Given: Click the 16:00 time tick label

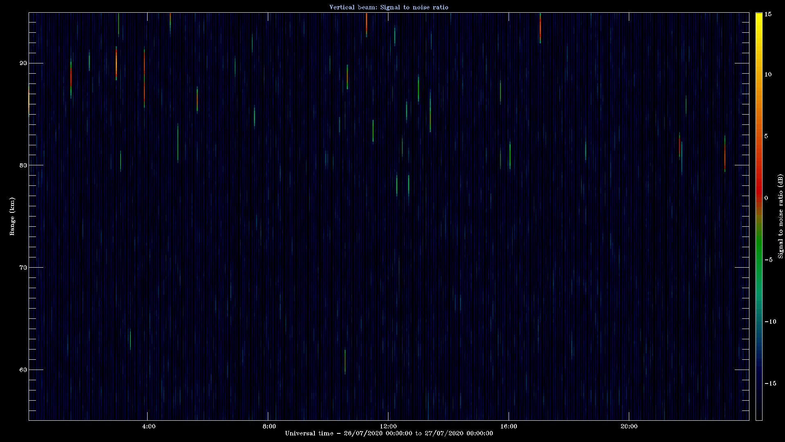Looking at the screenshot, I should coord(509,426).
